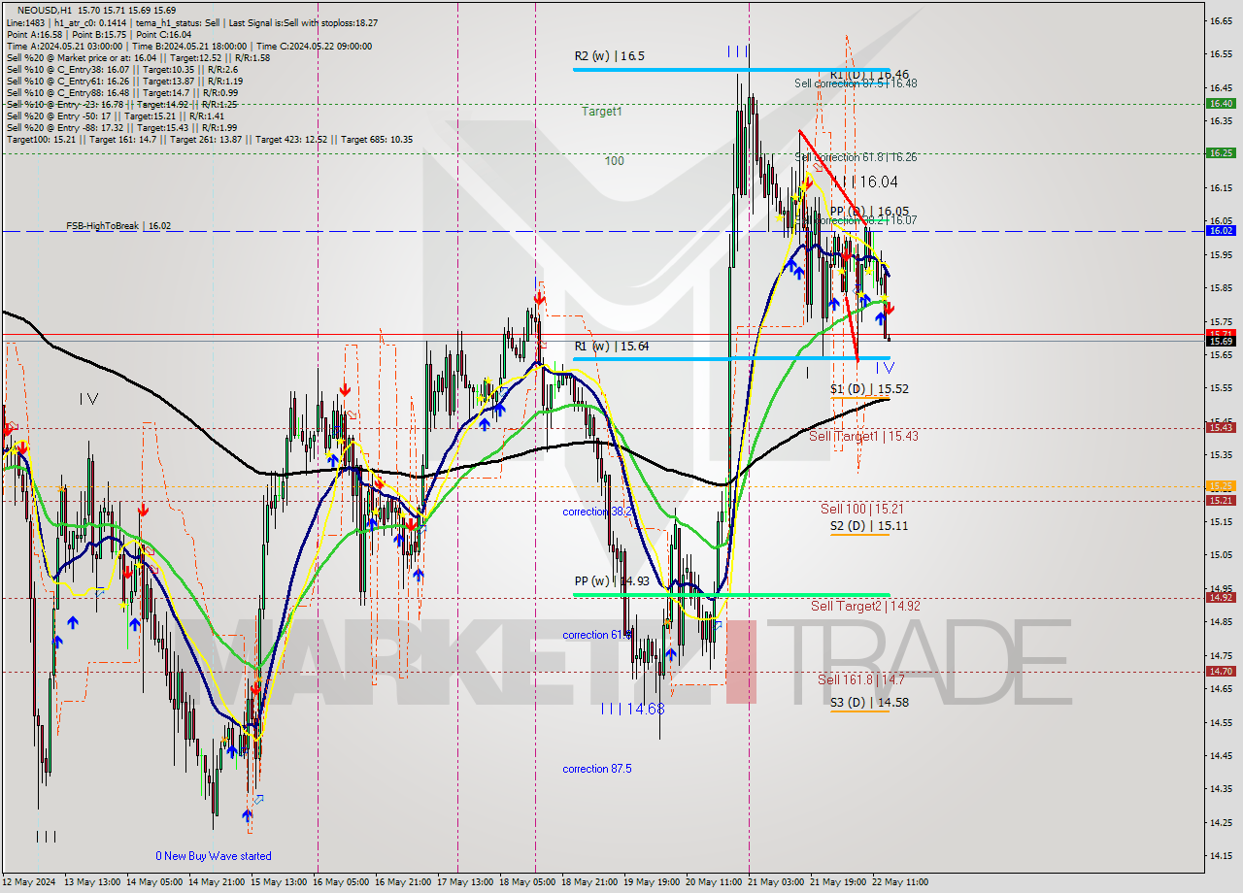Click '0 New Buy Wave started' text
The image size is (1243, 893).
pos(214,856)
